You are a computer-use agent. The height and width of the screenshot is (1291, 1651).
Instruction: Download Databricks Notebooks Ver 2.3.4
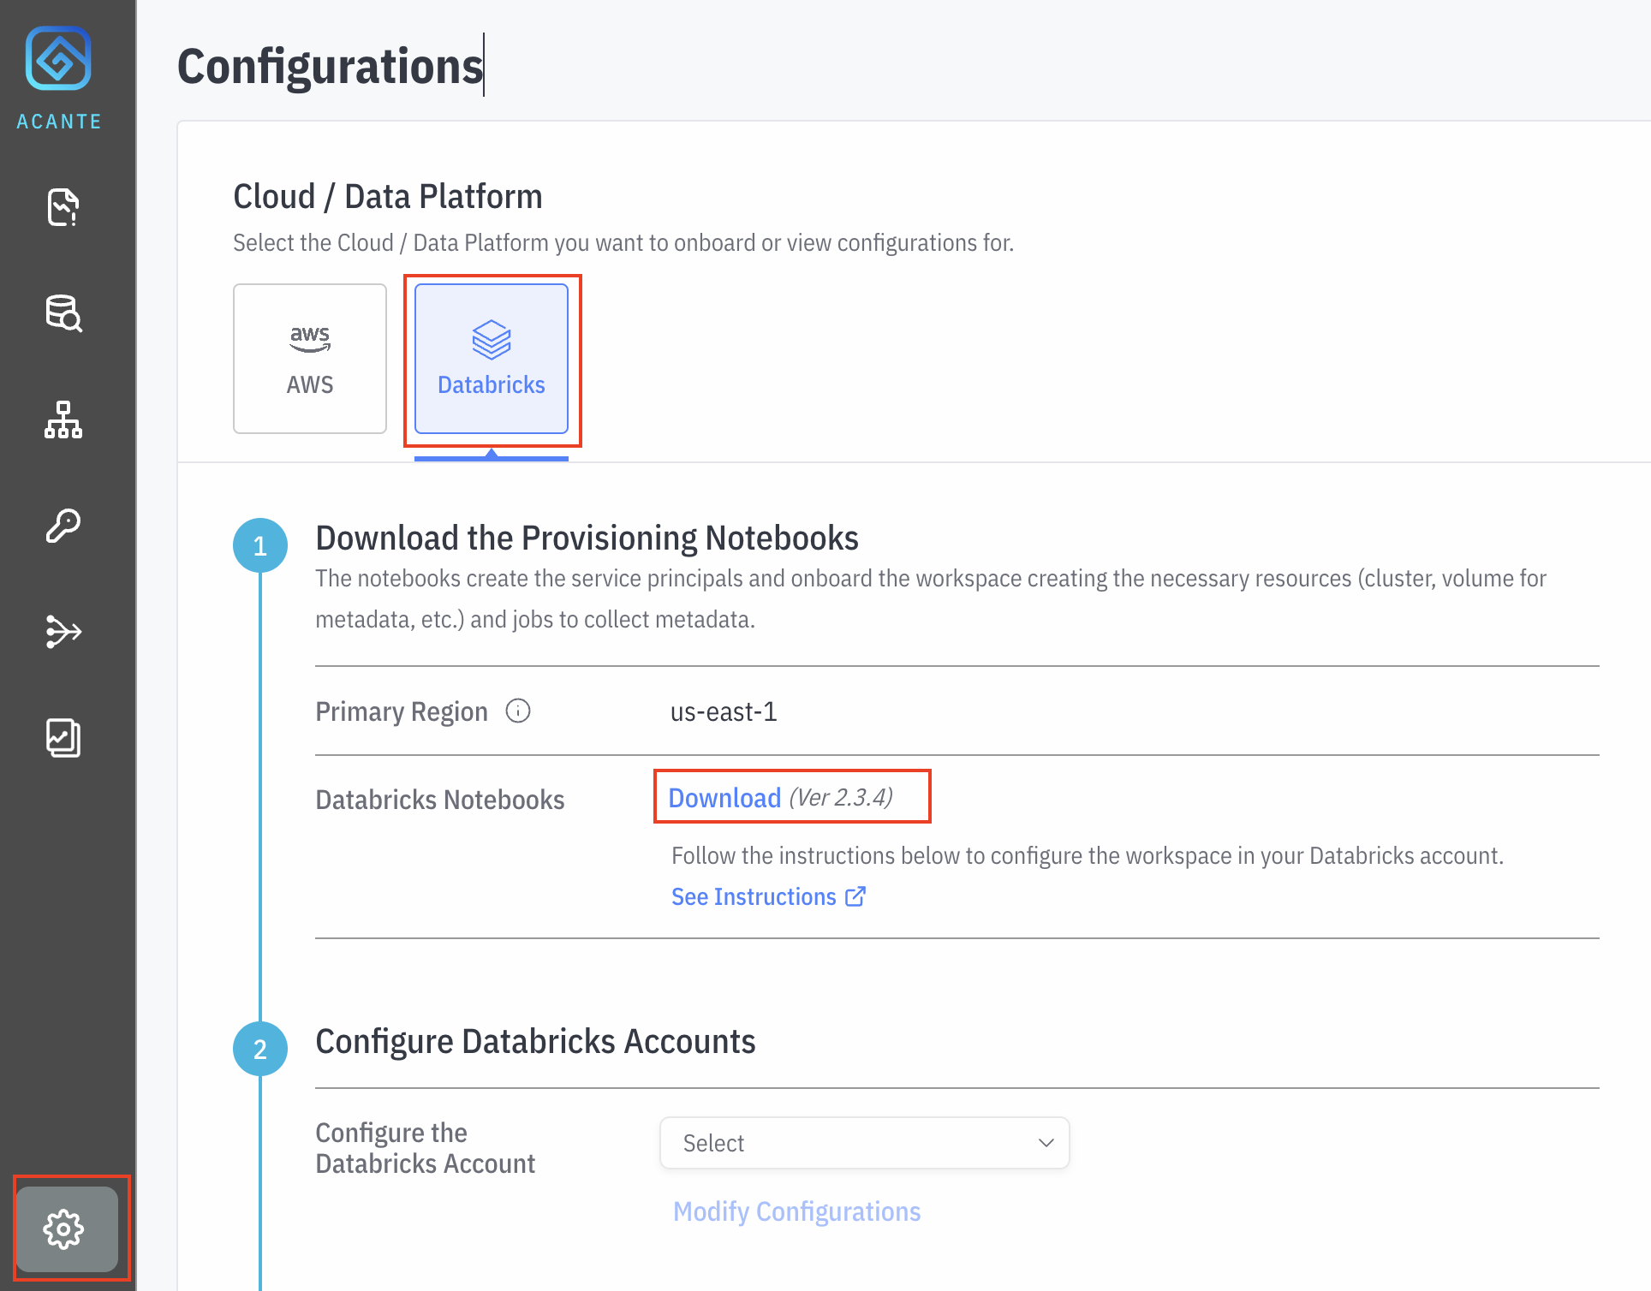point(724,798)
